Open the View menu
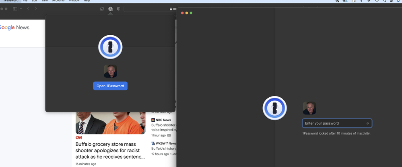This screenshot has width=402, height=167. (45, 1)
